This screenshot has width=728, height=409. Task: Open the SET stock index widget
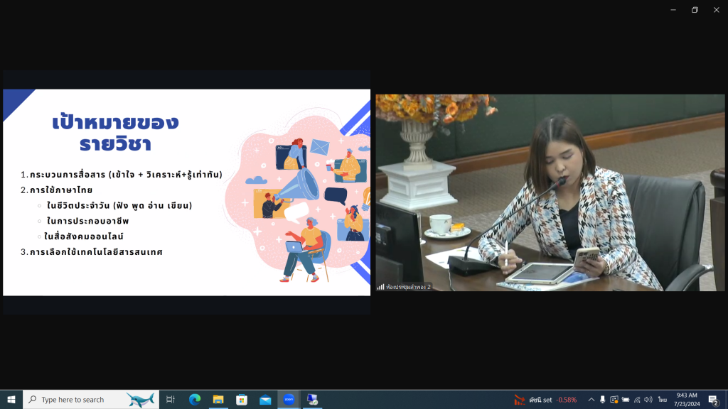tap(545, 400)
